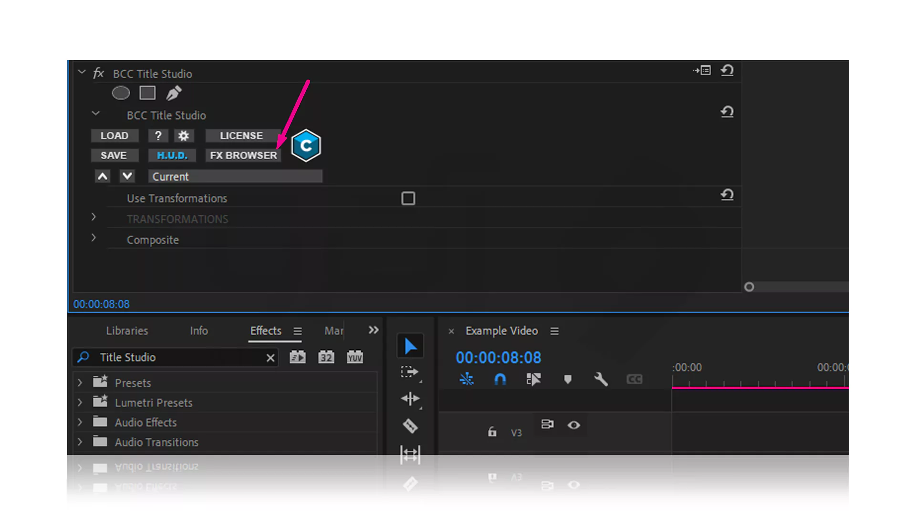
Task: Filter YUV effects icon
Action: click(355, 357)
